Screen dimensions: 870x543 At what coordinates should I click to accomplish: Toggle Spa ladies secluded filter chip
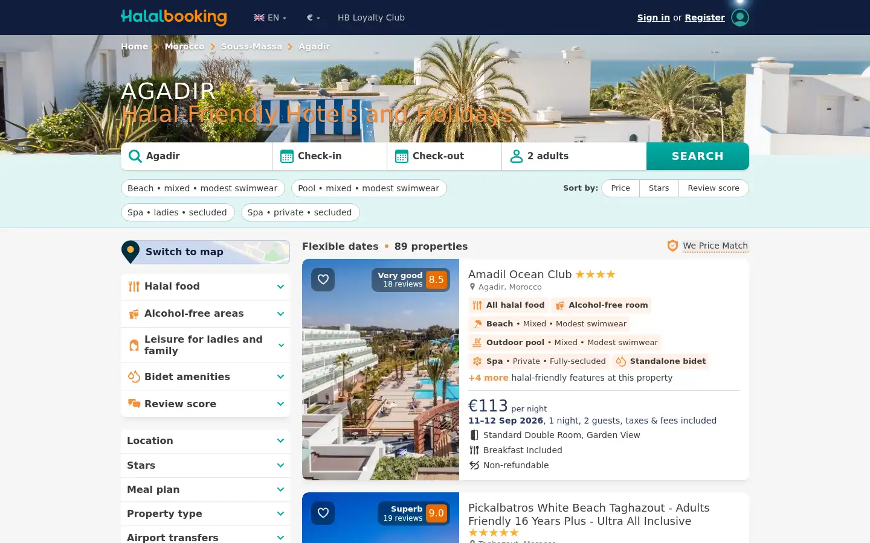point(178,212)
